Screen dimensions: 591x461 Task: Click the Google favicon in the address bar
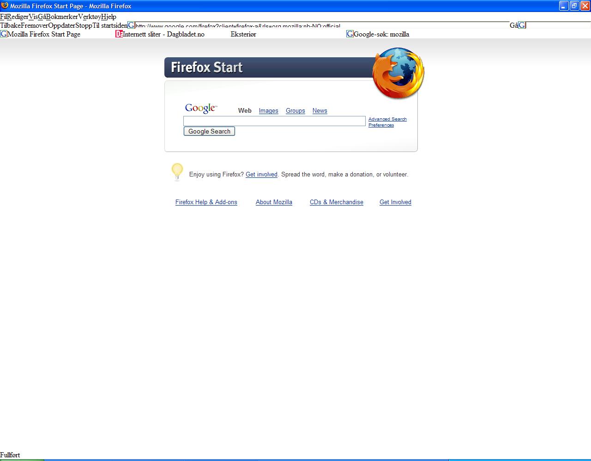point(131,25)
